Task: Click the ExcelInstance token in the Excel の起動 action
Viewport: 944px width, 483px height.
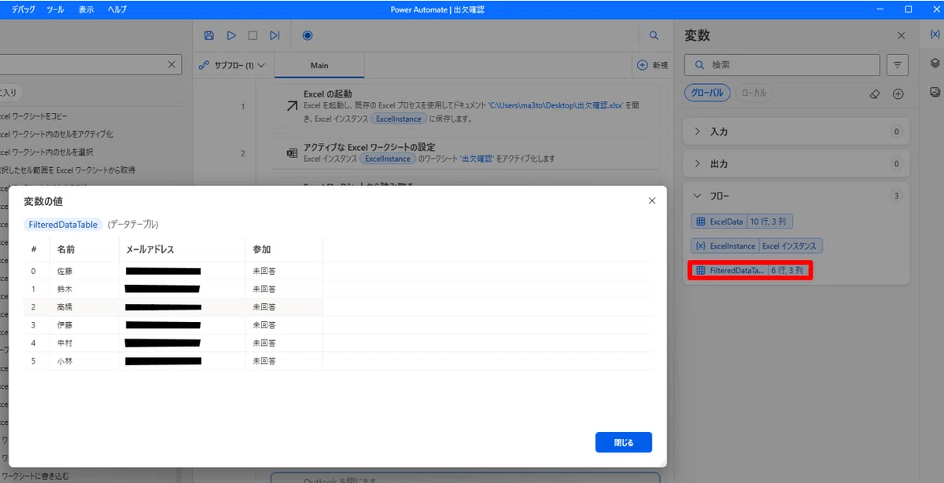Action: pos(400,119)
